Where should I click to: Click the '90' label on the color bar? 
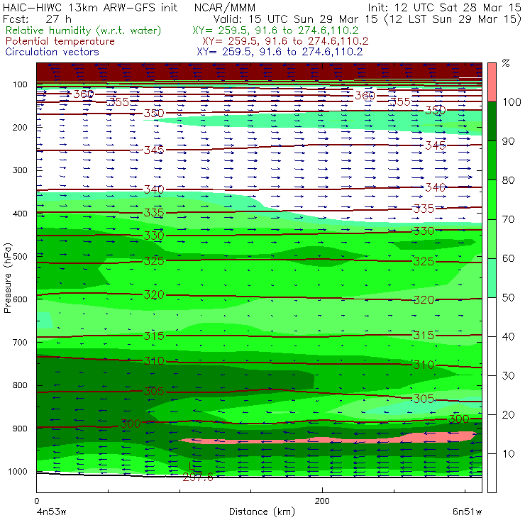tap(508, 141)
